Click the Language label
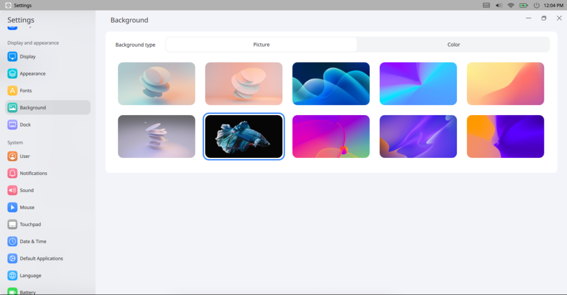 pos(30,275)
